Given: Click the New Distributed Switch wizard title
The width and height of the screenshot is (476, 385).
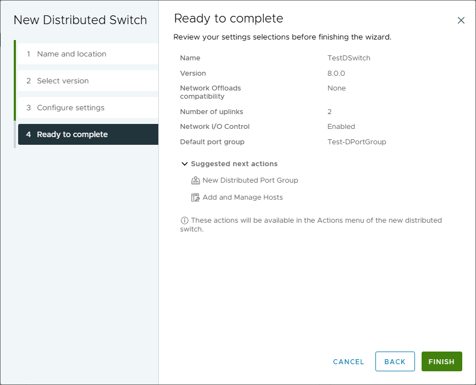Looking at the screenshot, I should [x=80, y=20].
